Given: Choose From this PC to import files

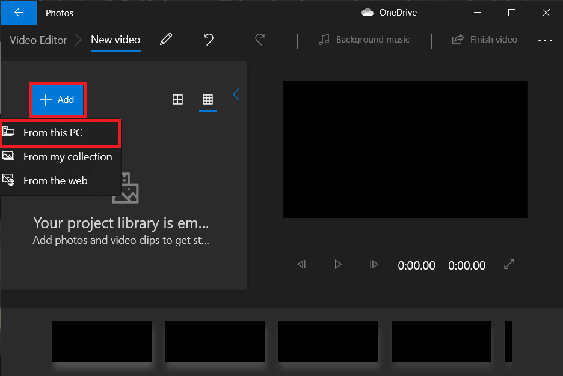Looking at the screenshot, I should tap(54, 133).
